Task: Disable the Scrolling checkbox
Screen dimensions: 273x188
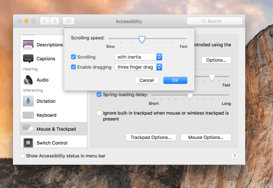Action: coord(74,57)
